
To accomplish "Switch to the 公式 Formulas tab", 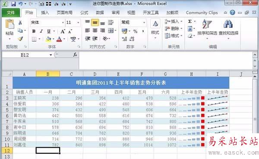I will click(84, 12).
